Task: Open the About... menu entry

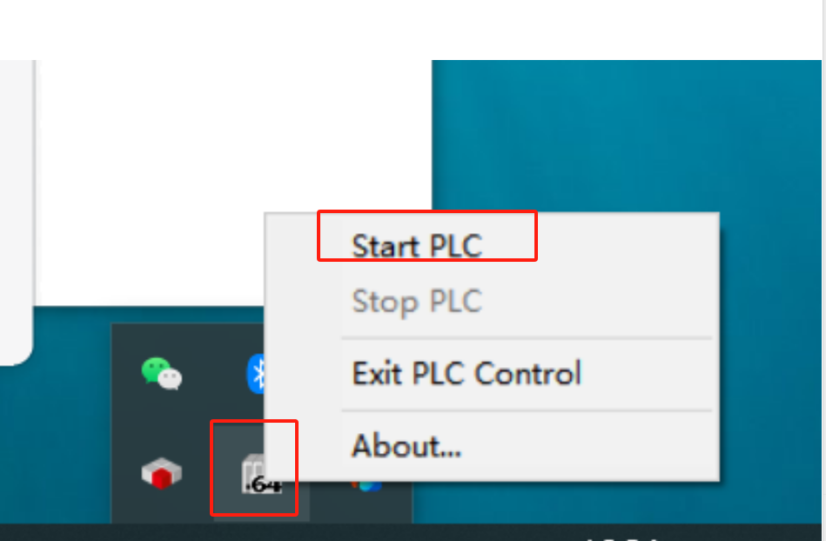Action: tap(406, 445)
